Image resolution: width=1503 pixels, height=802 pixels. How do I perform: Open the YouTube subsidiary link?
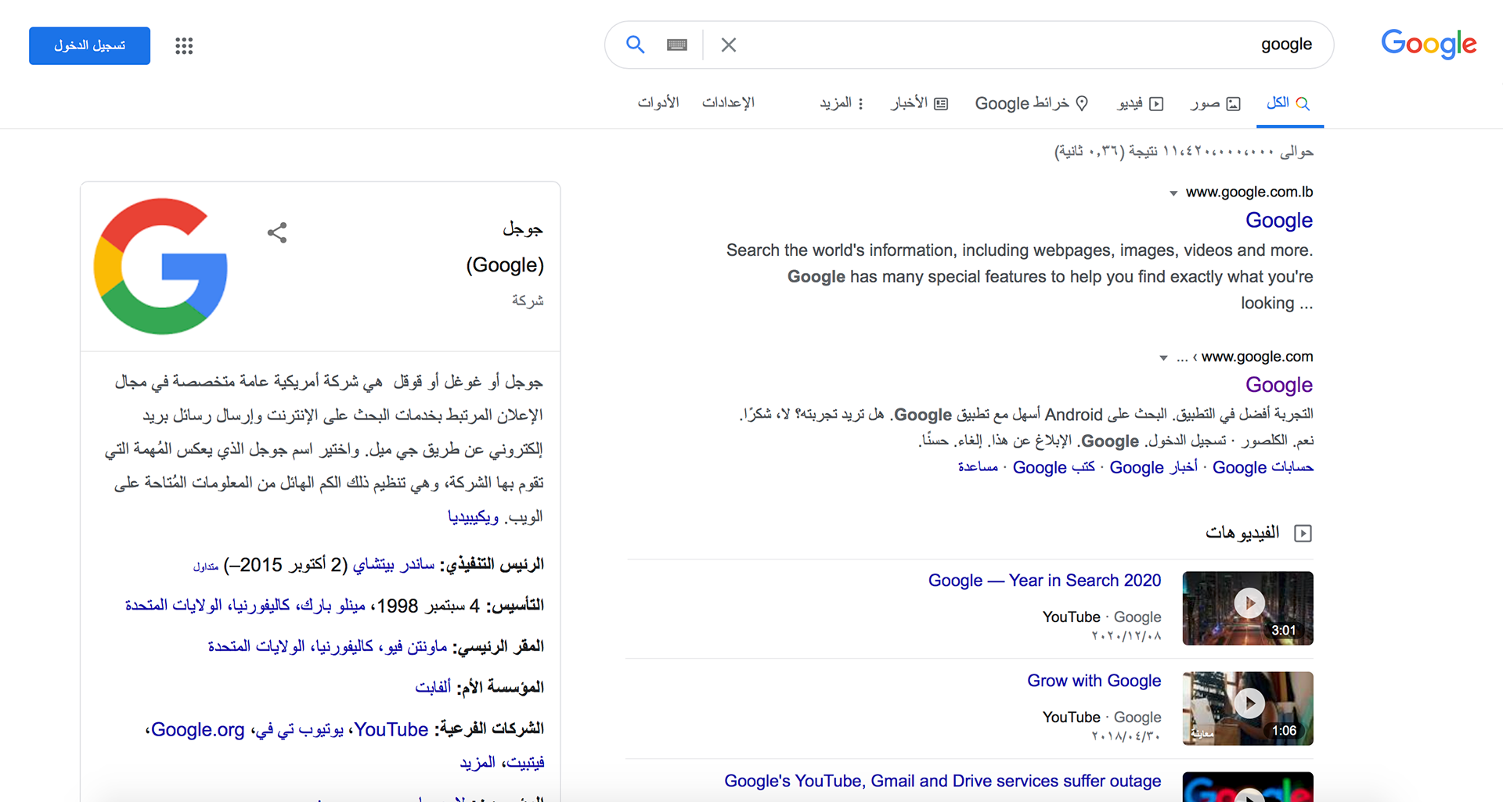point(391,729)
